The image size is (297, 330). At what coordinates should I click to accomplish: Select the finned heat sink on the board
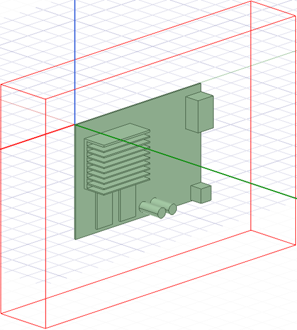point(117,159)
